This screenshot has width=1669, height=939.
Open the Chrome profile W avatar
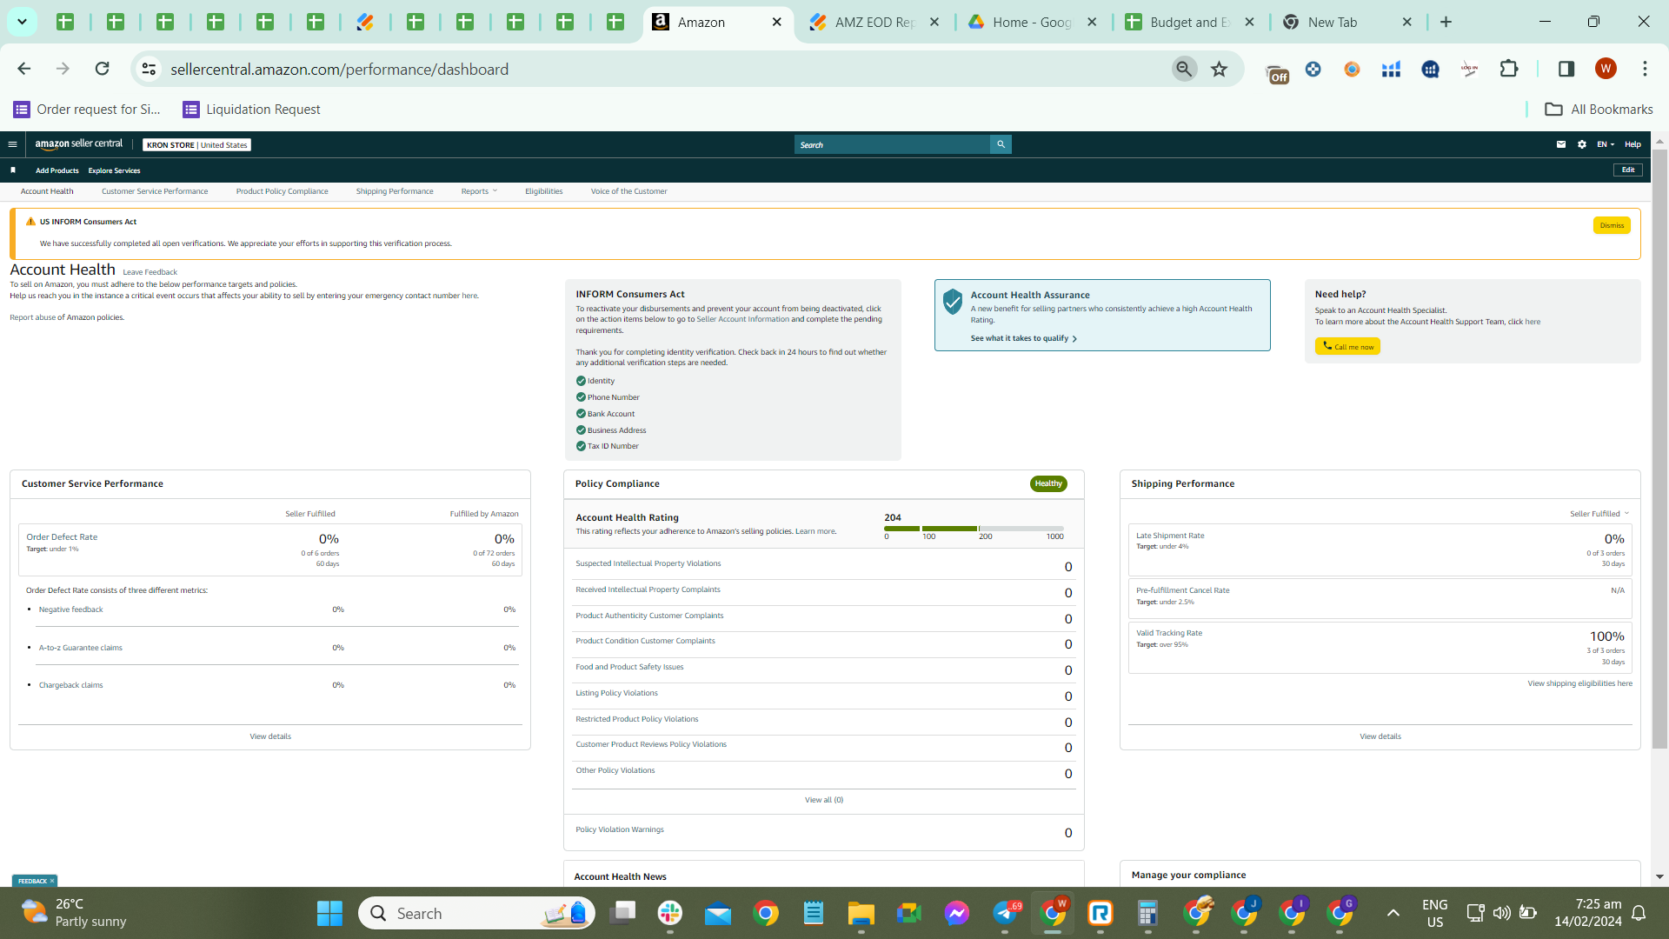1606,69
